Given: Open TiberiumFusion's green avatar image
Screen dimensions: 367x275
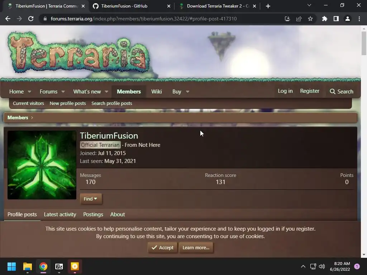Looking at the screenshot, I should pyautogui.click(x=42, y=165).
